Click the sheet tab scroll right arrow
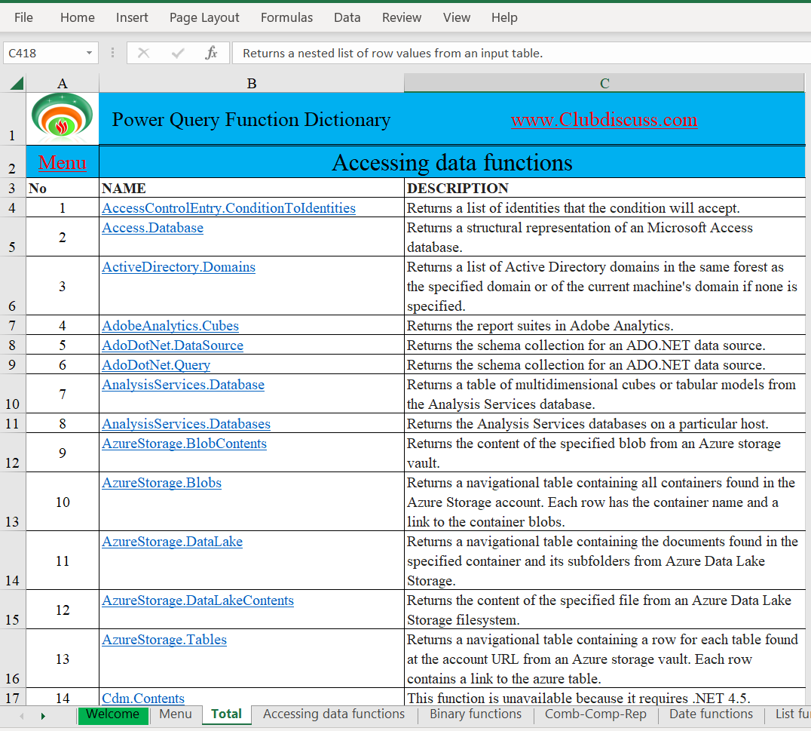The image size is (811, 731). coord(43,716)
